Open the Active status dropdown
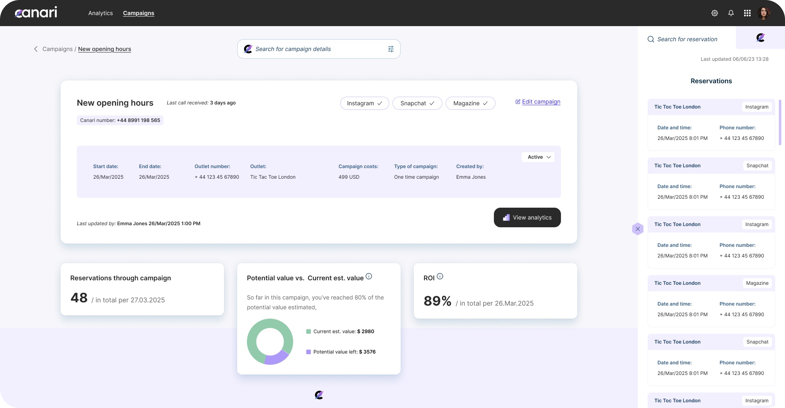Viewport: 785px width, 408px height. pyautogui.click(x=538, y=157)
